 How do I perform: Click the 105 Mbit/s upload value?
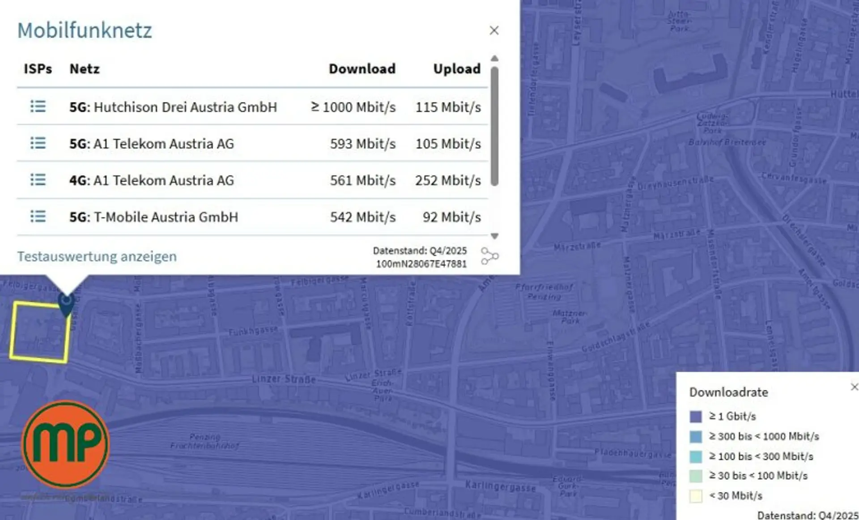448,144
